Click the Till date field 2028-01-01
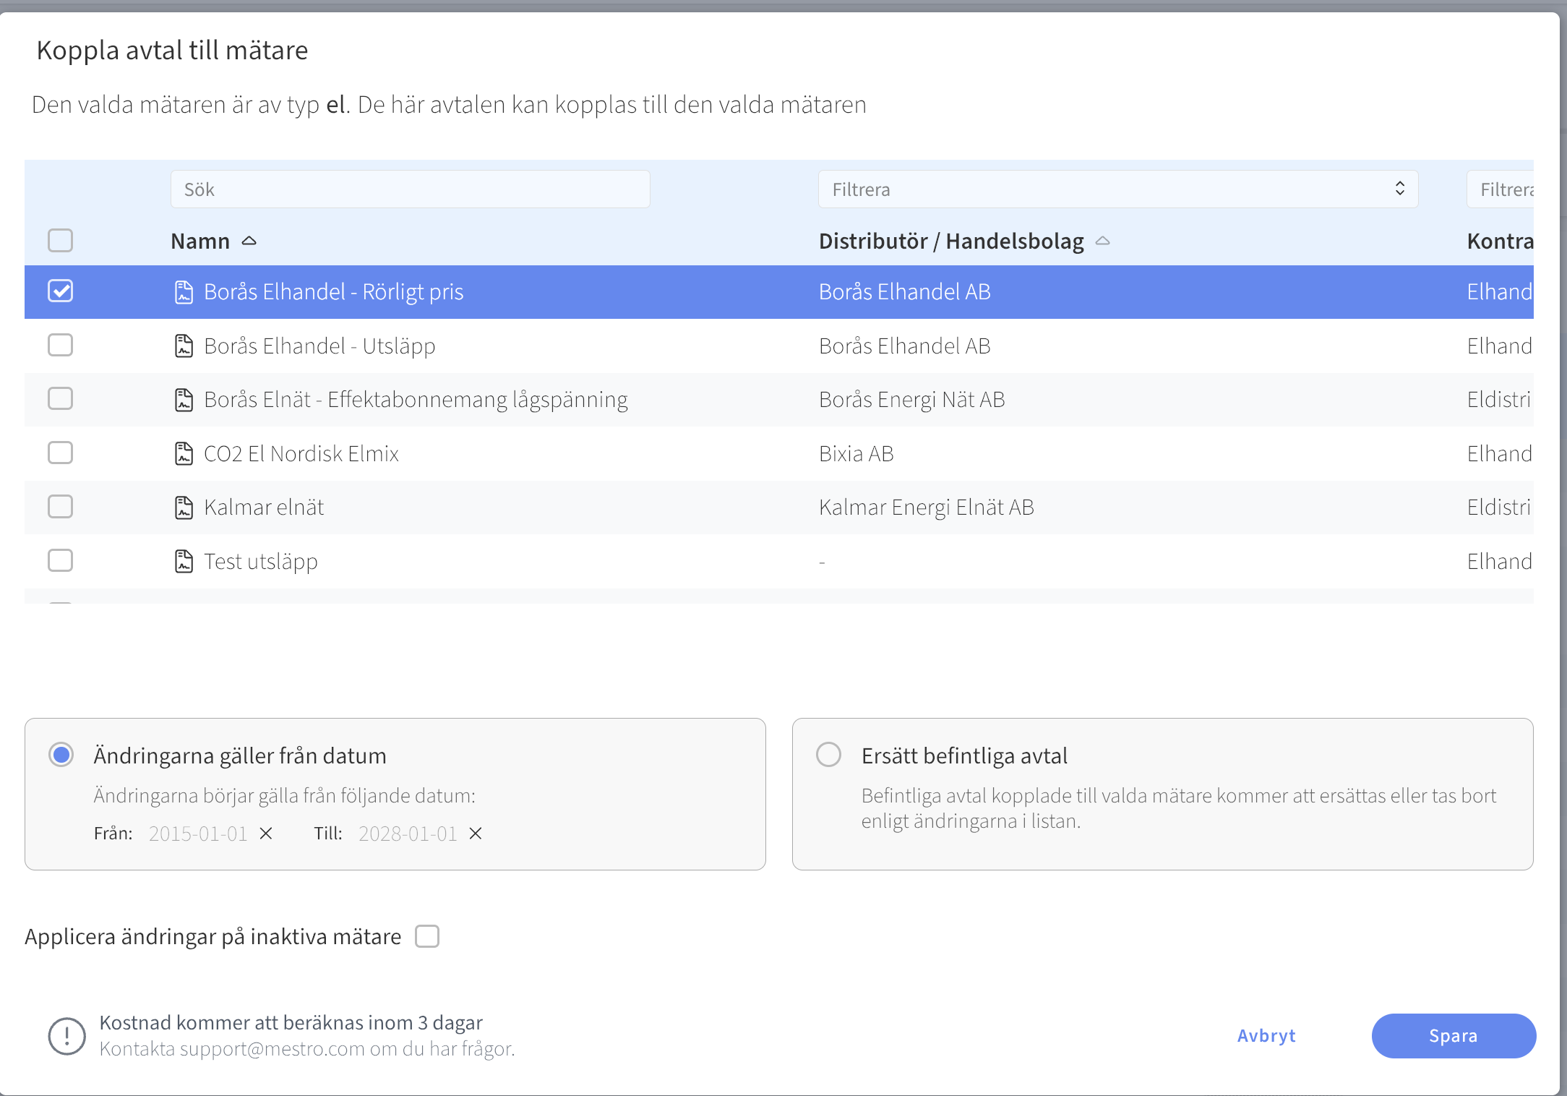Screen dimensions: 1567x1096 408,834
